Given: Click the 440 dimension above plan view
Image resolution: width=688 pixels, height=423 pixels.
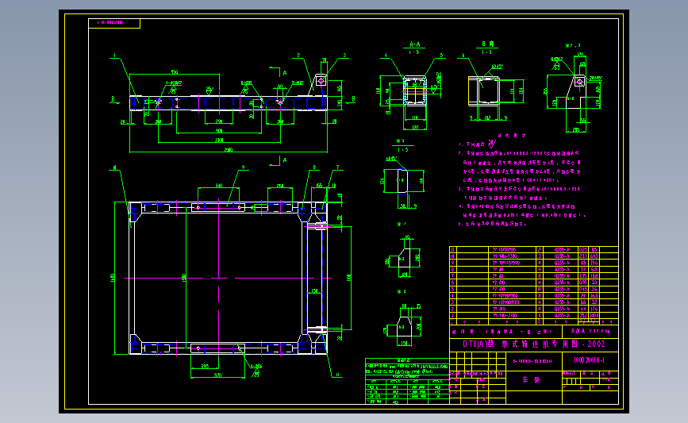Looking at the screenshot, I should coord(218,186).
